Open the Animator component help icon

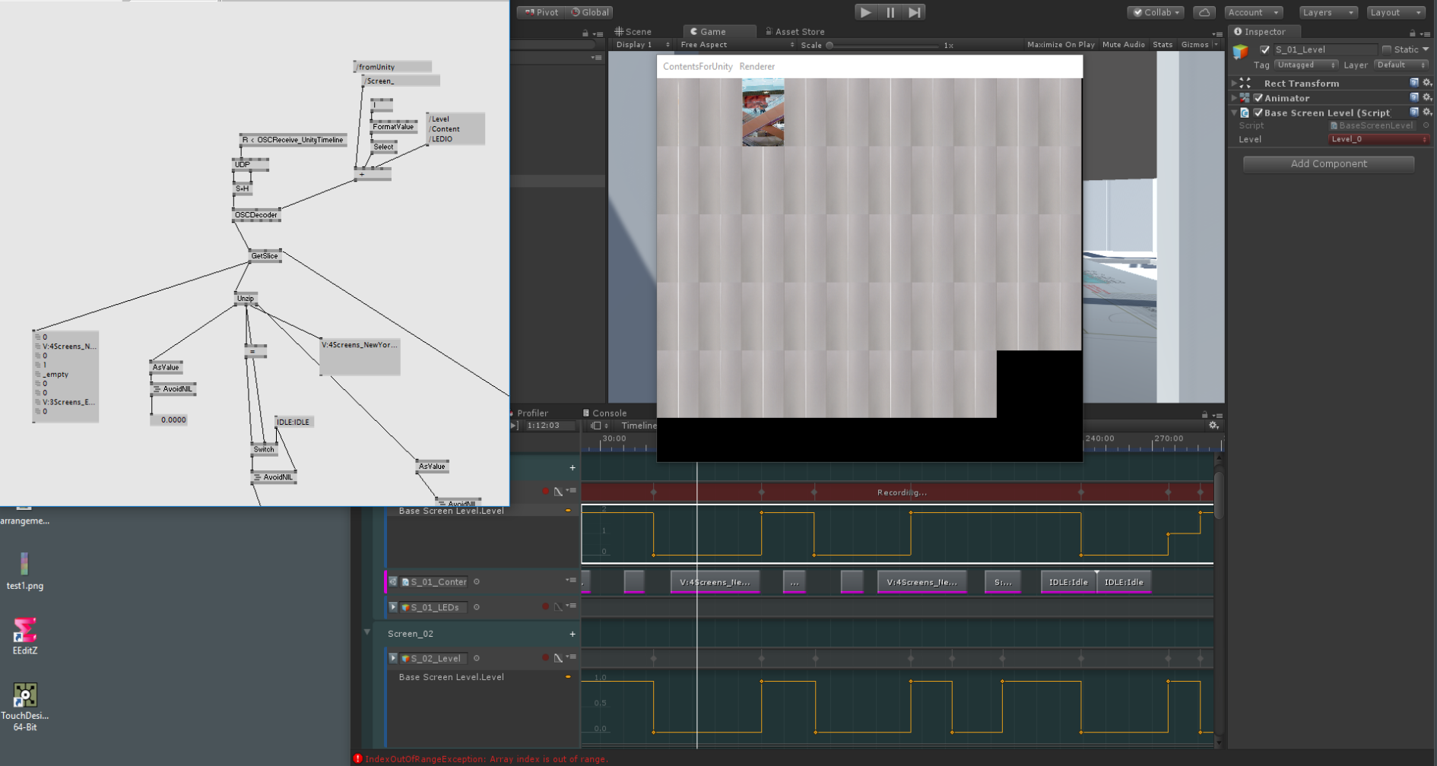pos(1414,97)
